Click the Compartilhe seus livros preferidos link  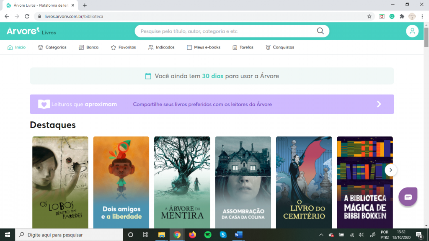(x=202, y=104)
